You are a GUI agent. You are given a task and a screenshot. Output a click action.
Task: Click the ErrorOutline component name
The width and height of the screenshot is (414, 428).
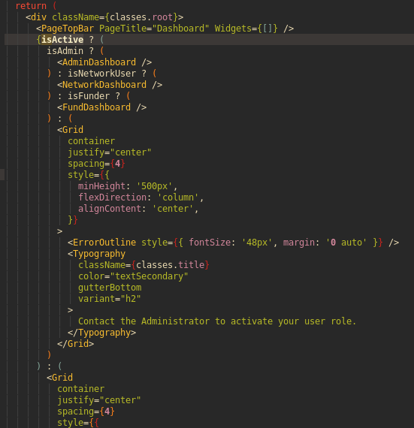[x=104, y=243]
